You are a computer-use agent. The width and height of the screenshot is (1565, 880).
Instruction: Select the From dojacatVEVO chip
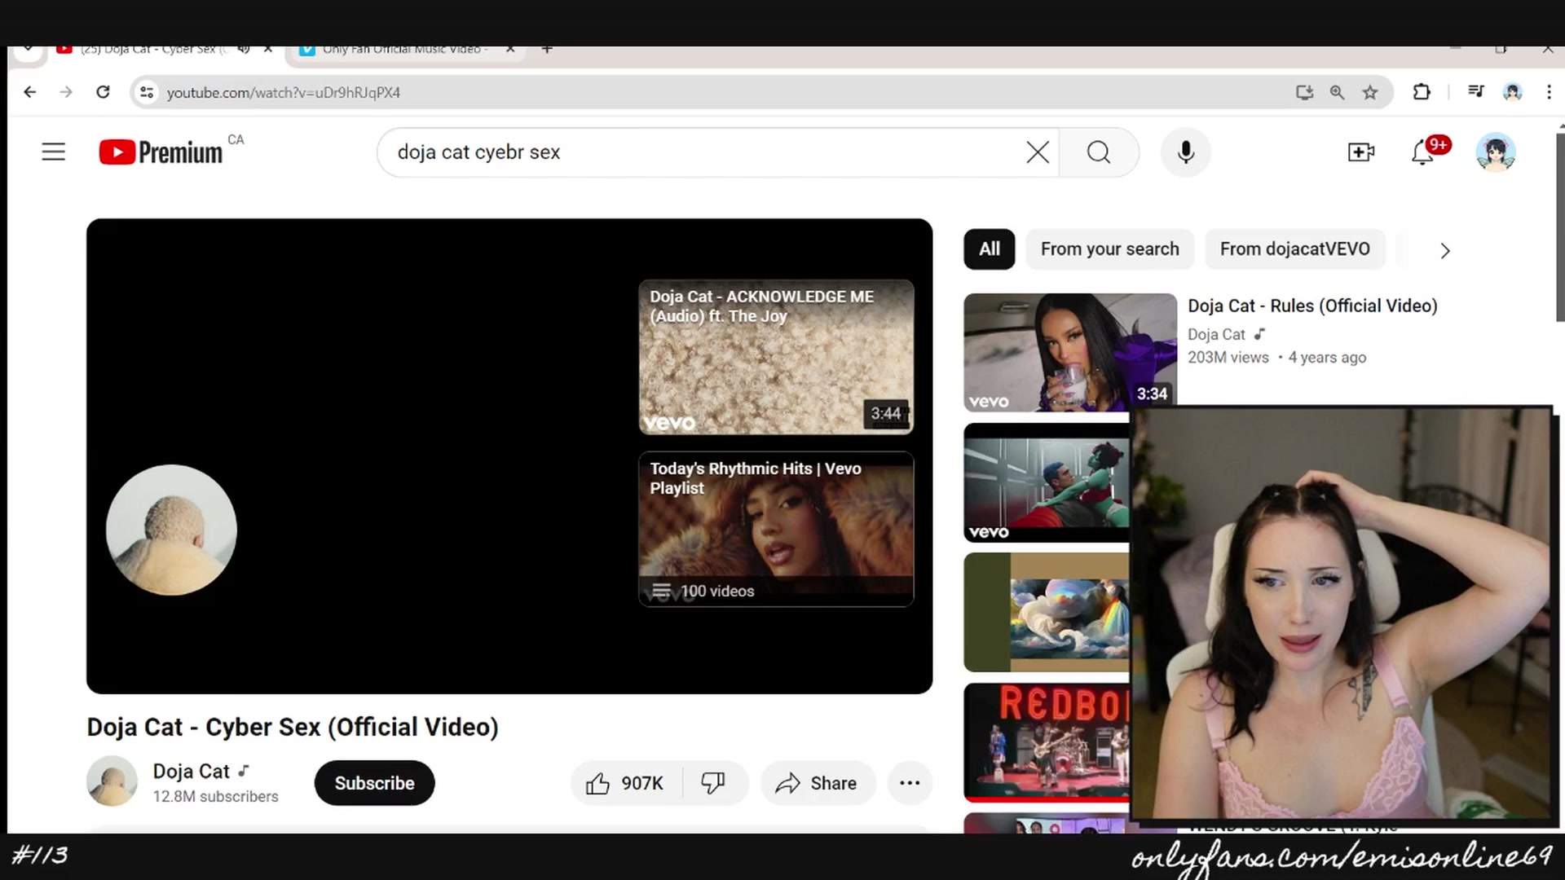[x=1294, y=249]
